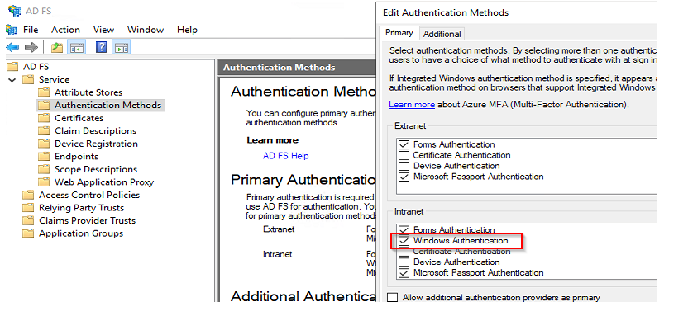
Task: Toggle Intranet Forms Authentication checkbox
Action: (404, 229)
